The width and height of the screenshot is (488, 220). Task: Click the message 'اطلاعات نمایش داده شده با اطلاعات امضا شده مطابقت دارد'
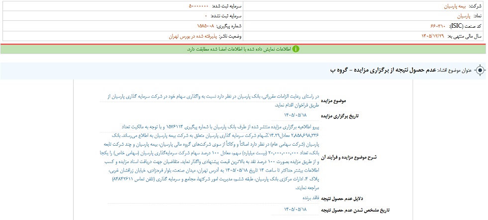pyautogui.click(x=239, y=49)
